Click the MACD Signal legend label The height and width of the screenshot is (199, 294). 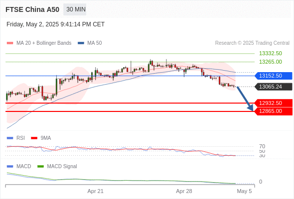point(62,167)
